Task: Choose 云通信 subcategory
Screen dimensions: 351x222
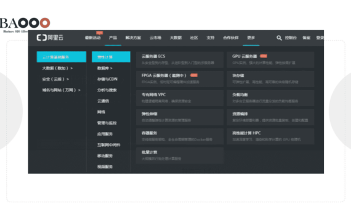Action: point(103,101)
